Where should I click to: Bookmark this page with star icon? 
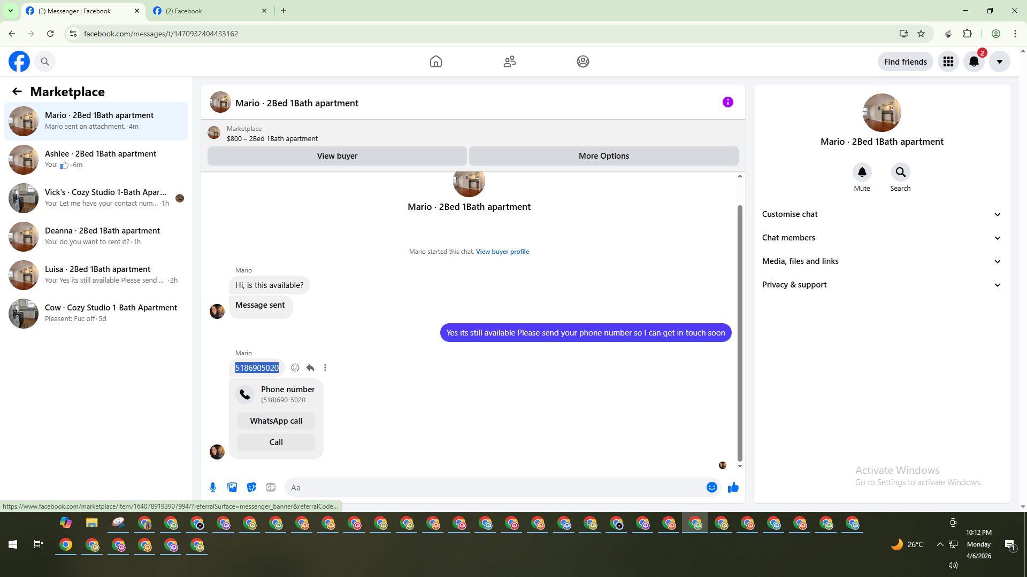pyautogui.click(x=921, y=34)
